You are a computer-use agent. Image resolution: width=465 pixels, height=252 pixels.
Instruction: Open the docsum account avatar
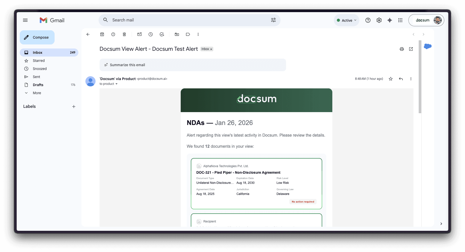[x=438, y=20]
